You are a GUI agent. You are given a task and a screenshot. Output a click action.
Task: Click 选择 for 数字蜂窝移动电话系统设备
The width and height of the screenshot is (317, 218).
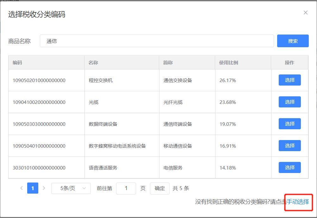pyautogui.click(x=289, y=145)
